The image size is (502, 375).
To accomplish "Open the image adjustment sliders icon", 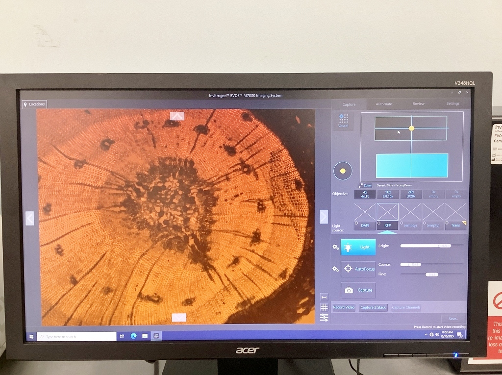I will 324,318.
